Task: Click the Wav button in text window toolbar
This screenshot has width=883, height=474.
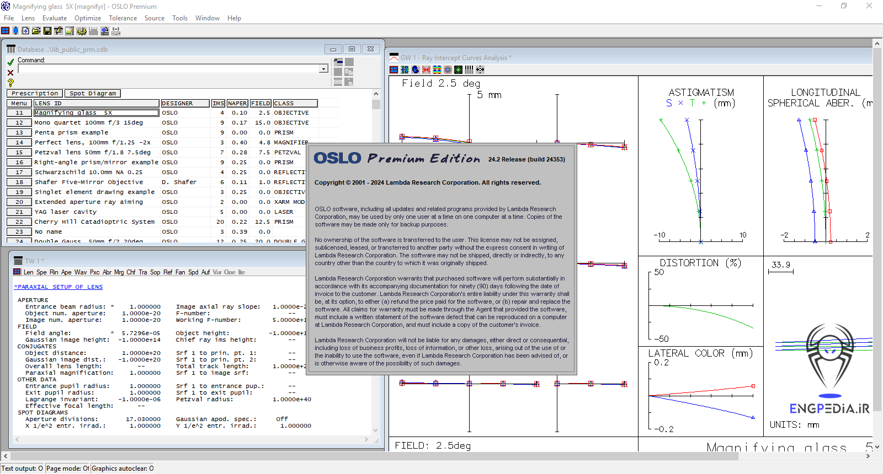Action: (x=81, y=272)
